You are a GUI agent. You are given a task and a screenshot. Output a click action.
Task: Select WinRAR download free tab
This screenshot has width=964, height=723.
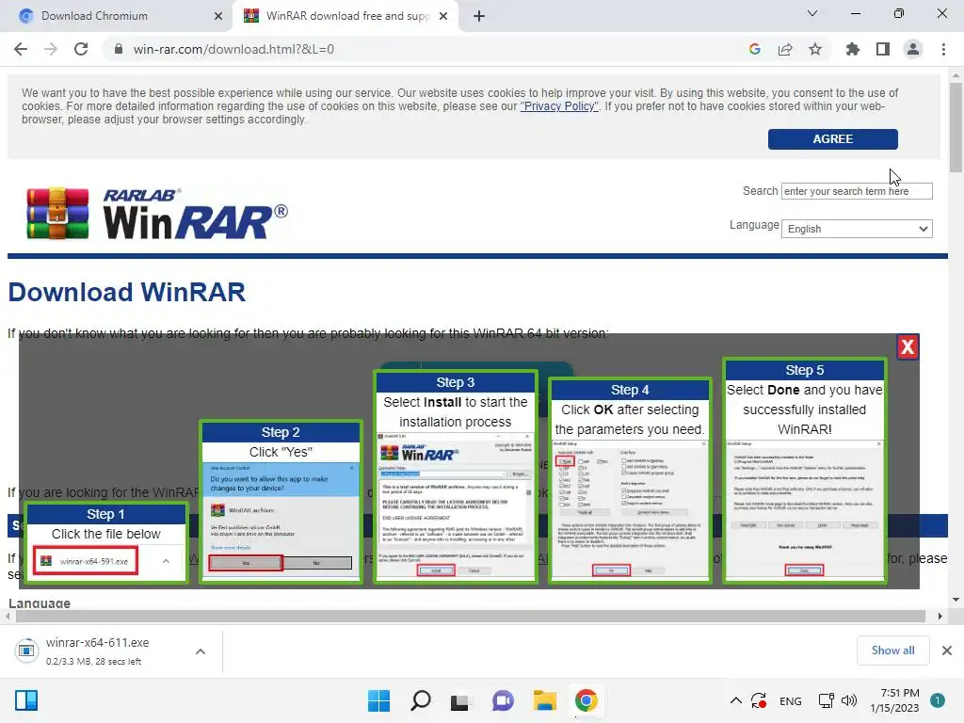[x=345, y=16]
